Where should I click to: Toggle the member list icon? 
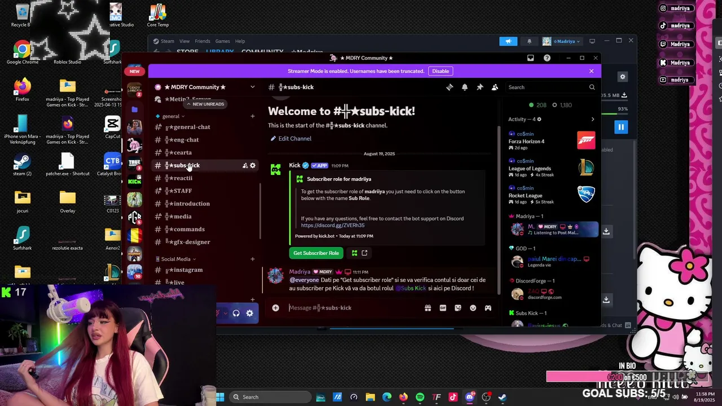point(495,87)
